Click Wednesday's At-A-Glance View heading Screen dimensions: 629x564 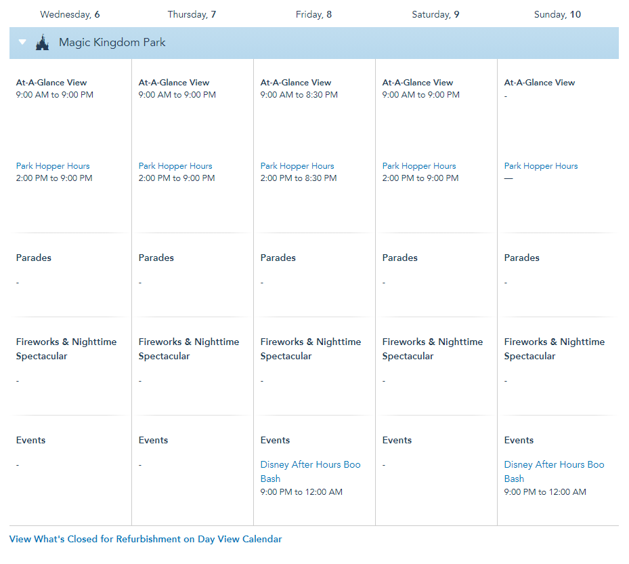pos(51,82)
